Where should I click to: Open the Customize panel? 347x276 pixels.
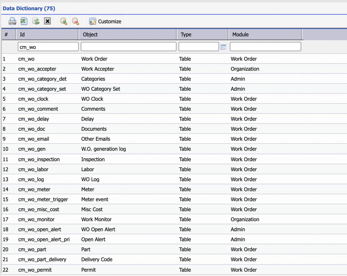pos(105,21)
